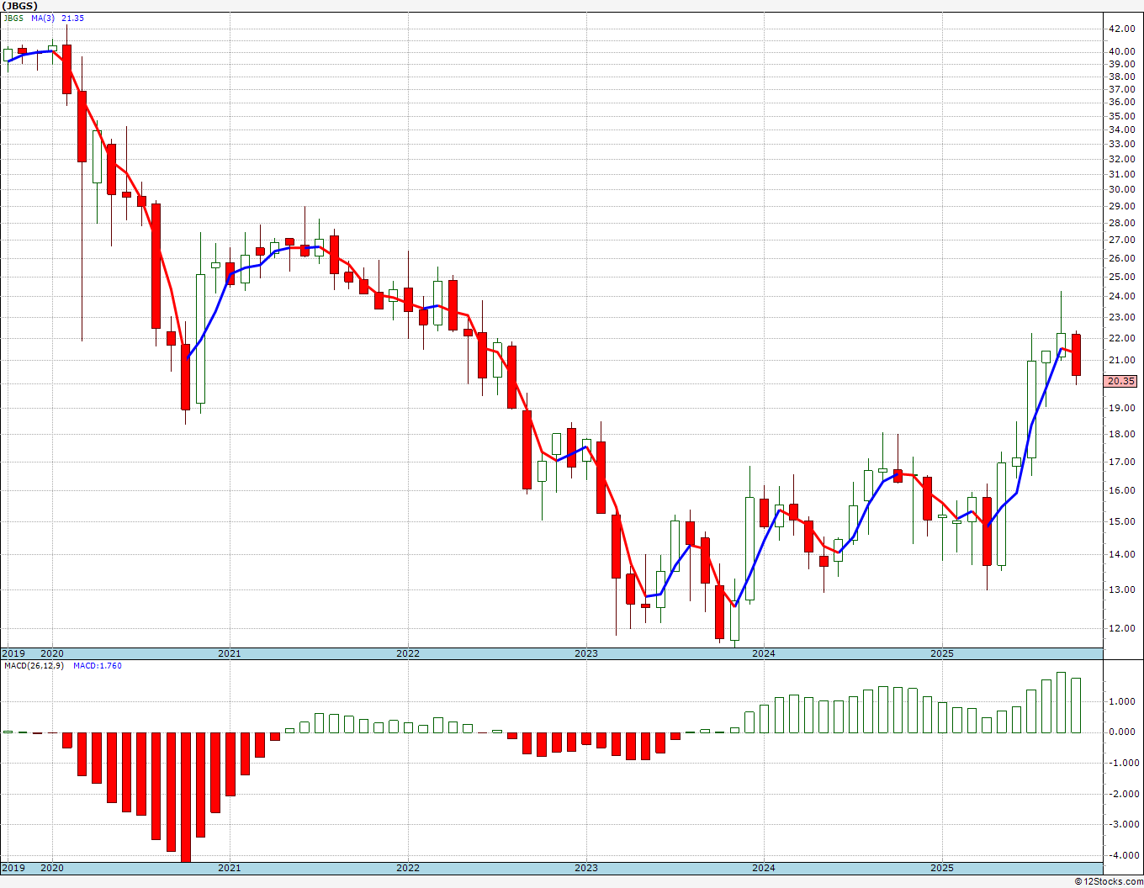Screen dimensions: 1144x888
Task: Click 19.00 on the price axis
Action: coord(1122,409)
